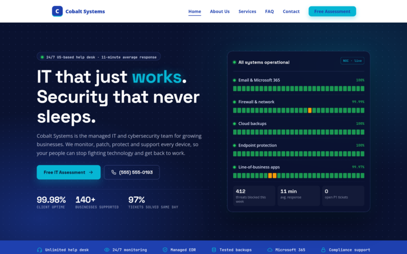The image size is (407, 254).
Task: Click the All systems operational status dot
Action: [x=234, y=62]
